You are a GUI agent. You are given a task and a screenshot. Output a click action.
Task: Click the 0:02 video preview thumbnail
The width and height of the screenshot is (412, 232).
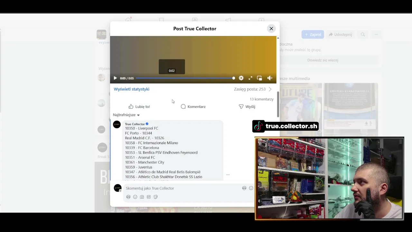coord(172,67)
